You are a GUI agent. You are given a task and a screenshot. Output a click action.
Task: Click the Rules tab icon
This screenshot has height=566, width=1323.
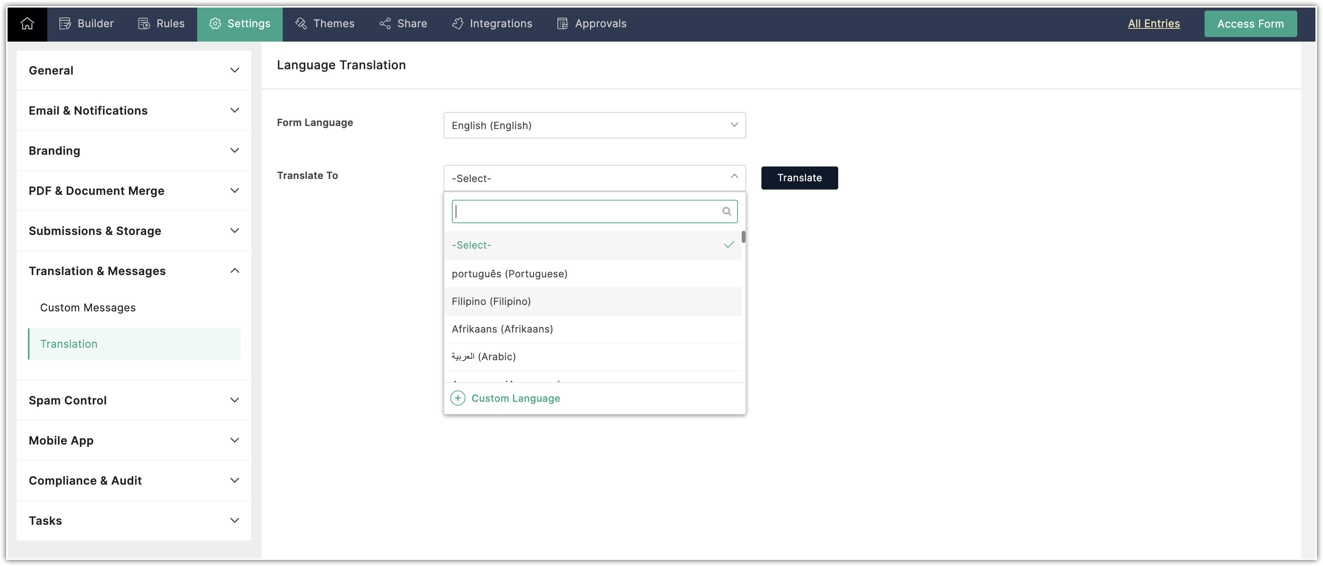click(144, 23)
